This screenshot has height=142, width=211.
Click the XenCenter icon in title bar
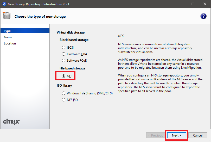click(4, 4)
